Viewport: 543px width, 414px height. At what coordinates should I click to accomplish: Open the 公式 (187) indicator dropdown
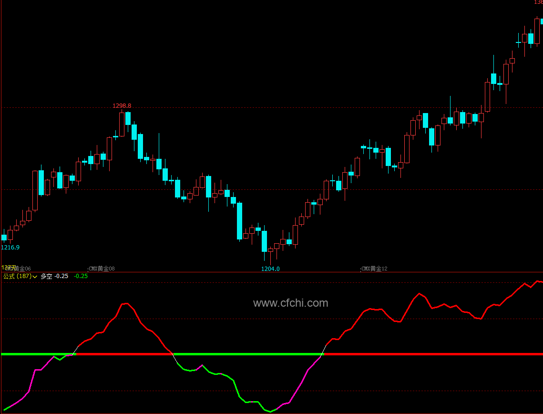pos(20,276)
